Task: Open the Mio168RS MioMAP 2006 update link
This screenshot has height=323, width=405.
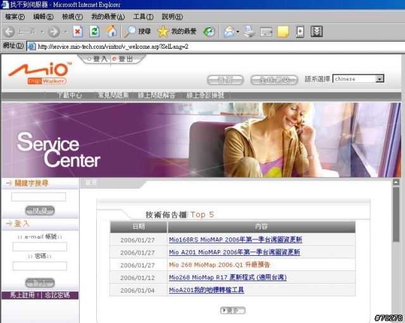Action: click(235, 239)
